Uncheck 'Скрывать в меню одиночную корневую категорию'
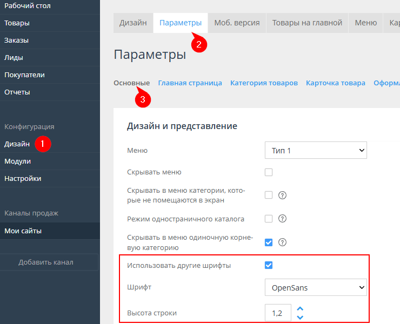 (269, 242)
